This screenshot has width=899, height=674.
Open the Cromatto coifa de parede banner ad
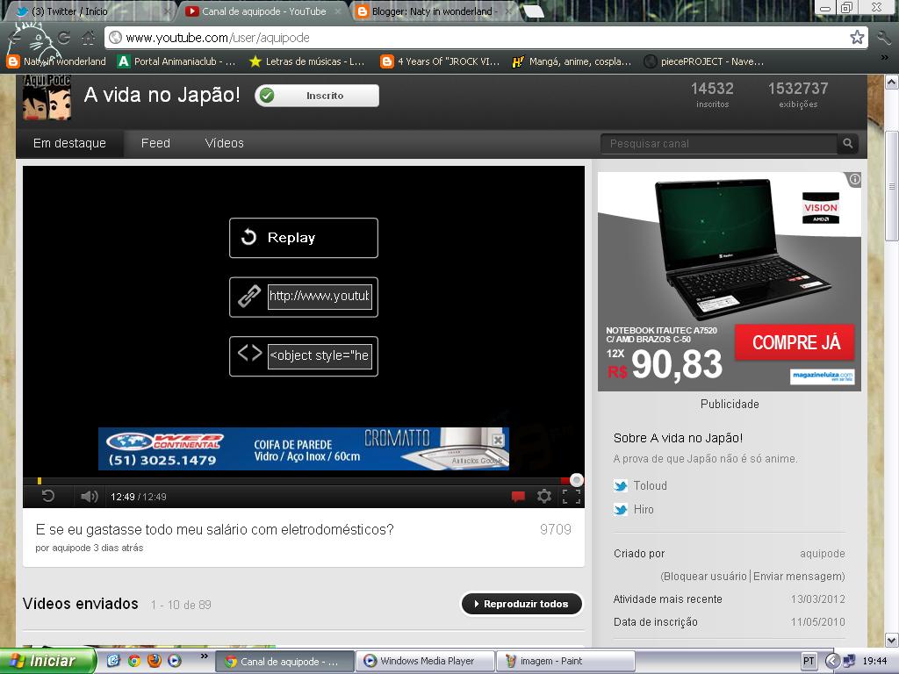point(303,448)
